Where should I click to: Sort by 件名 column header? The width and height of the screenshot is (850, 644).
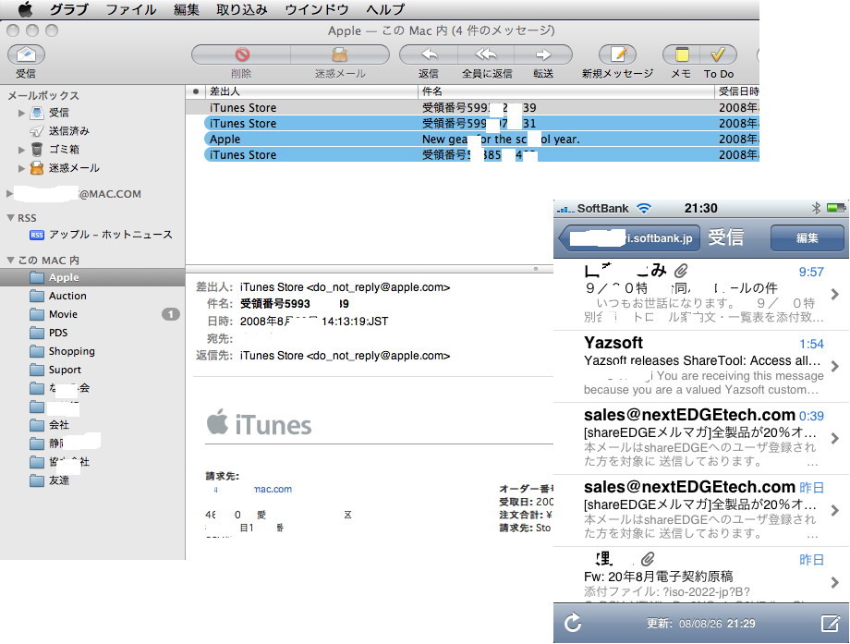click(566, 91)
